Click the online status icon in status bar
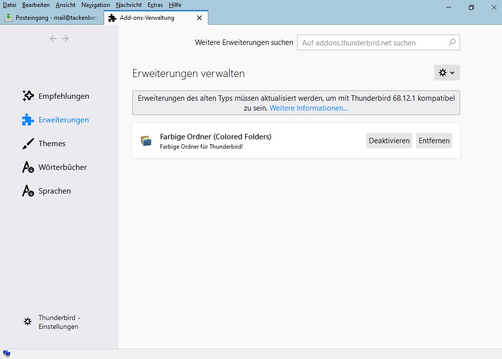 coord(7,354)
